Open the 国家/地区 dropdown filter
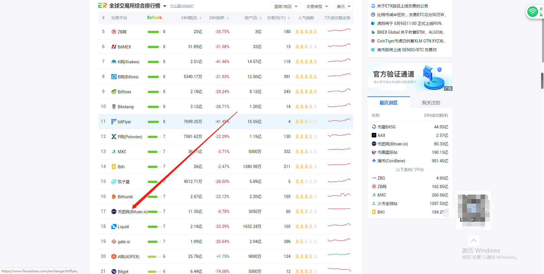 [x=286, y=7]
